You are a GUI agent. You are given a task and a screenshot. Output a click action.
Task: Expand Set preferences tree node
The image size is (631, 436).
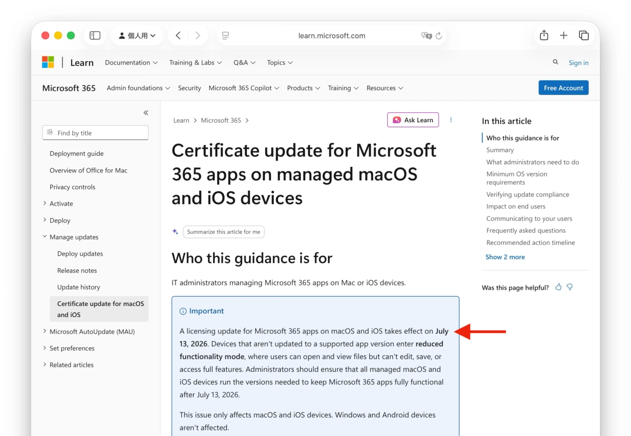[x=69, y=348]
